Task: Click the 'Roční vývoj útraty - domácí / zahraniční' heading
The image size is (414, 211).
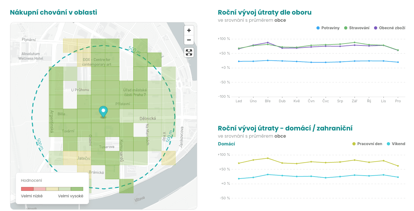Action: coord(285,128)
